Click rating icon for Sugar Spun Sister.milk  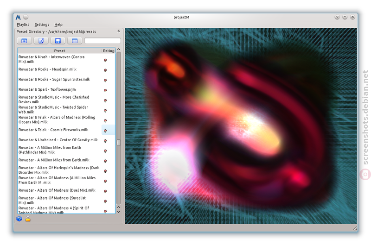coord(106,80)
